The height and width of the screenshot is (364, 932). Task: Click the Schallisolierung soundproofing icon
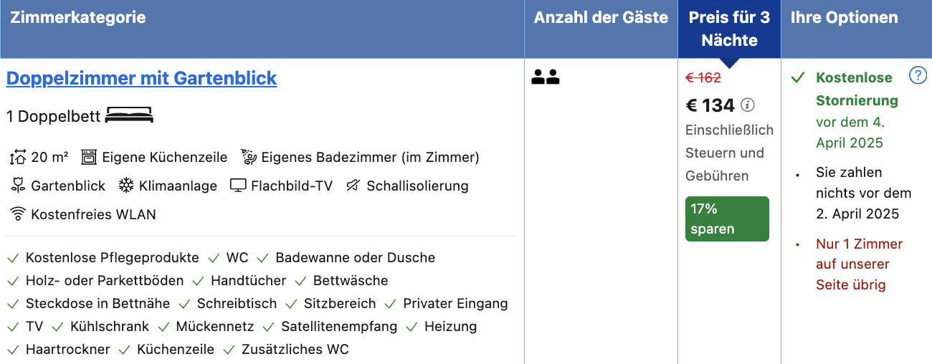353,186
